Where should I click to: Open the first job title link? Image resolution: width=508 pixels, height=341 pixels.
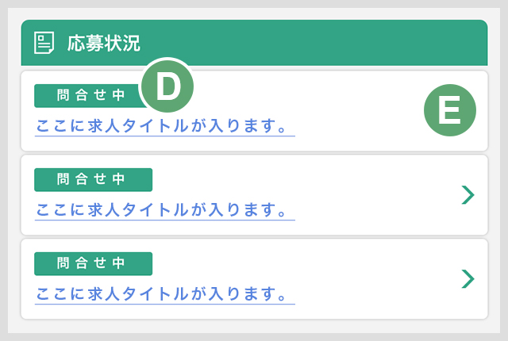click(x=160, y=126)
